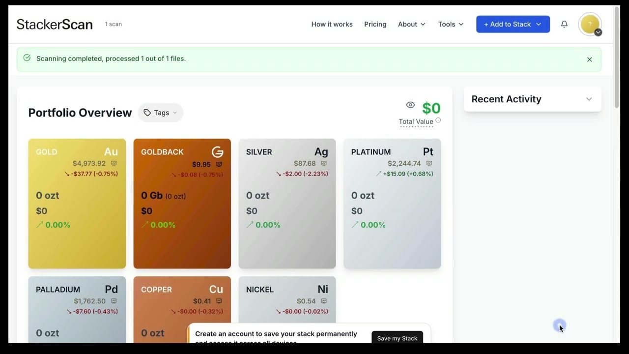The width and height of the screenshot is (629, 354).
Task: Click the Nickel price chart icon
Action: pyautogui.click(x=324, y=301)
